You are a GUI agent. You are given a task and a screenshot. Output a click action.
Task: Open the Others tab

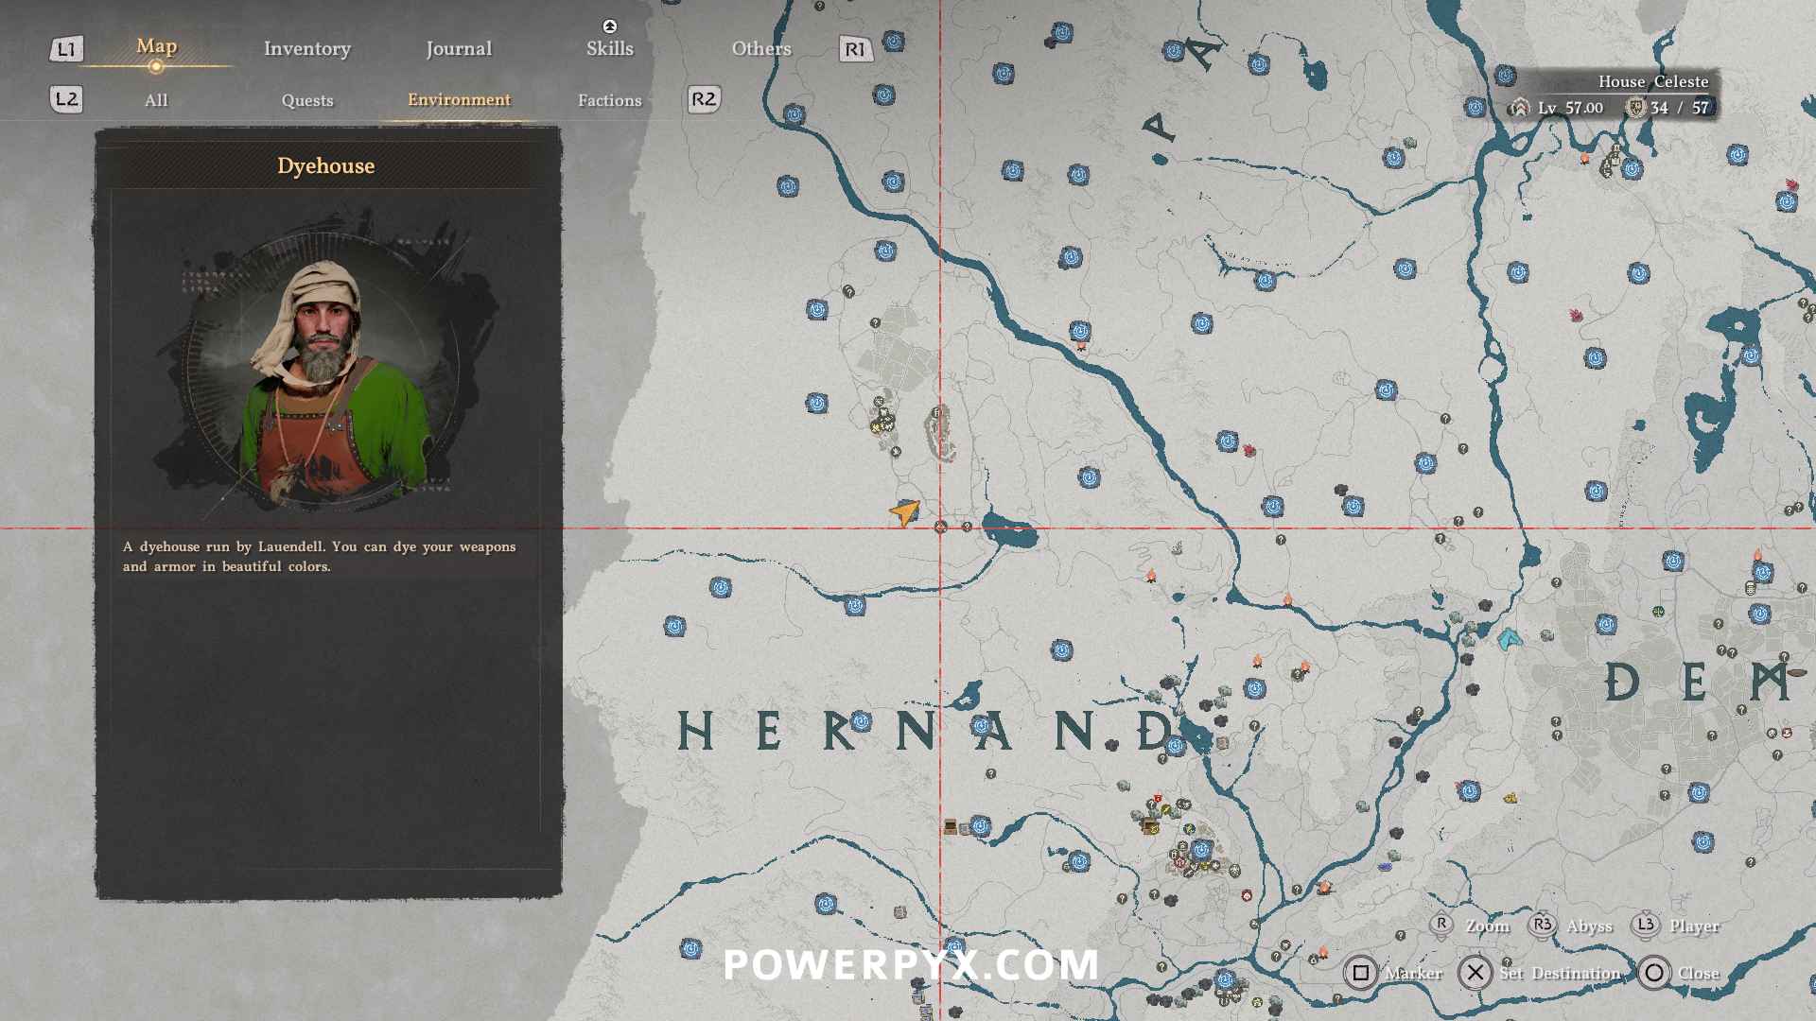click(x=760, y=49)
